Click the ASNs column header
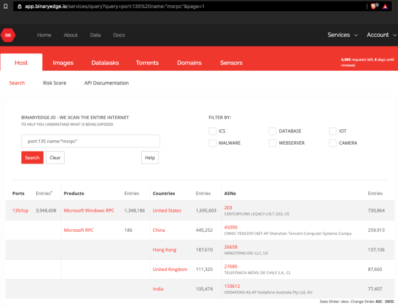Image resolution: width=398 pixels, height=307 pixels. (230, 193)
